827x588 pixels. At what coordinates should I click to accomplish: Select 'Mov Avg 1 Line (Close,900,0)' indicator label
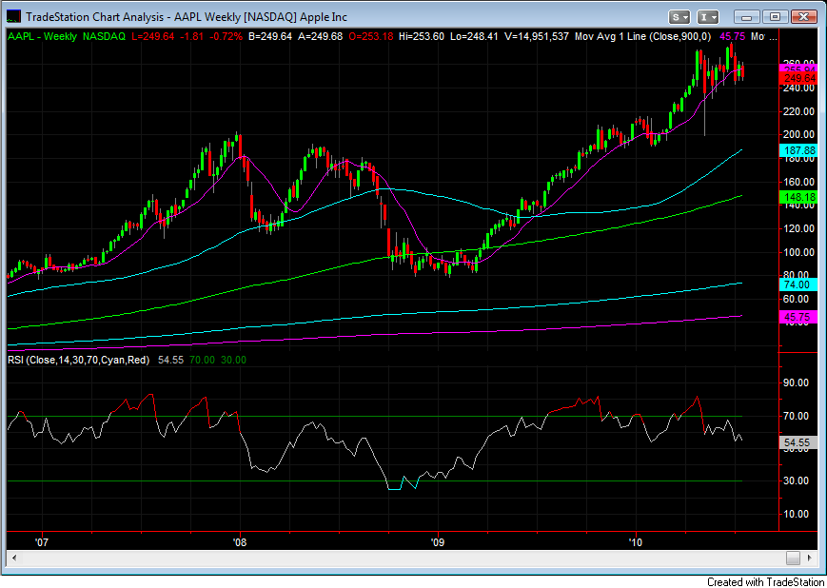(x=642, y=36)
